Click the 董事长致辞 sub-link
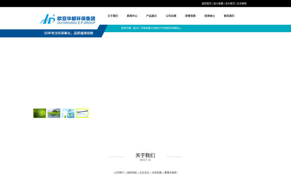The height and width of the screenshot is (181, 291). coord(171,173)
